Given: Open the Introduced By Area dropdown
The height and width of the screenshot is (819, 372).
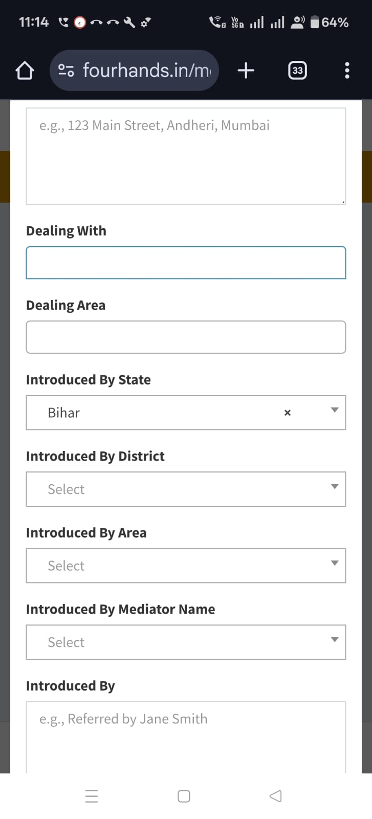Looking at the screenshot, I should [186, 566].
